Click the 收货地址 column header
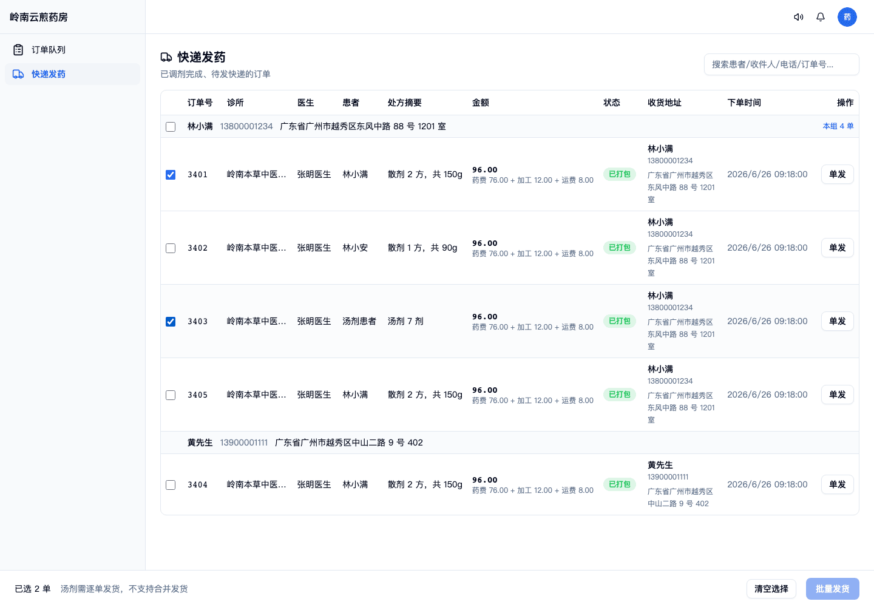 [665, 103]
